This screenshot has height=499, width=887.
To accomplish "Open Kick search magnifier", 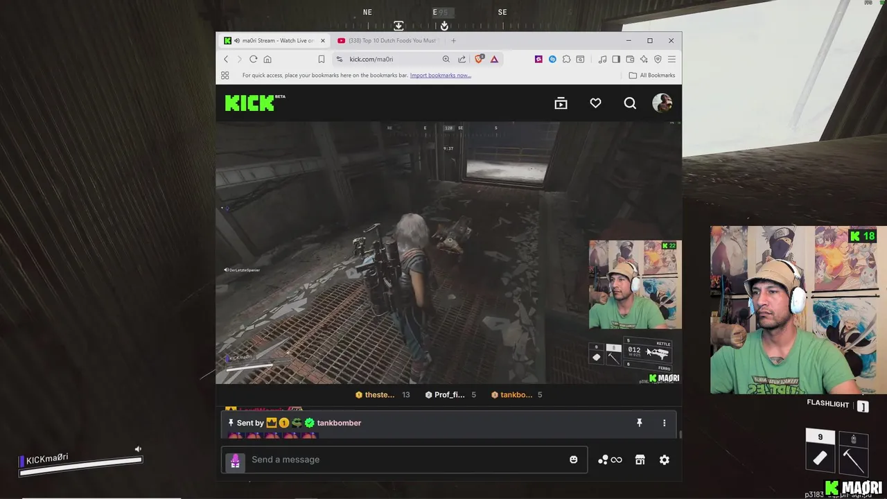I will point(630,103).
